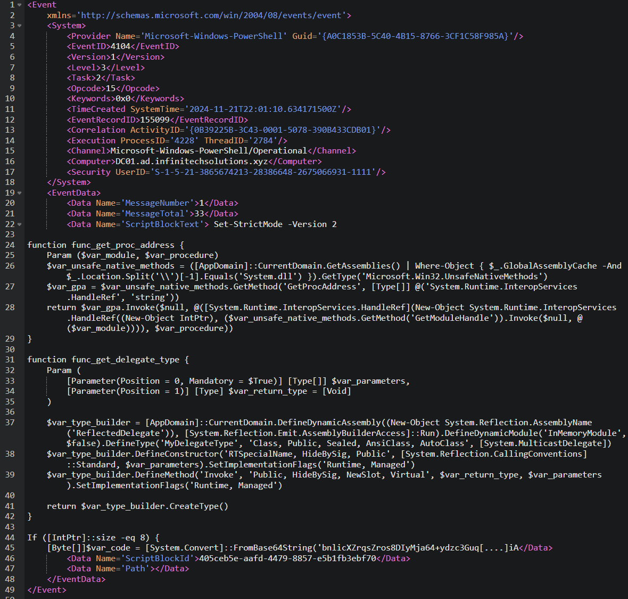This screenshot has height=599, width=628.
Task: Click the ProcessID value '4228'
Action: [x=184, y=140]
